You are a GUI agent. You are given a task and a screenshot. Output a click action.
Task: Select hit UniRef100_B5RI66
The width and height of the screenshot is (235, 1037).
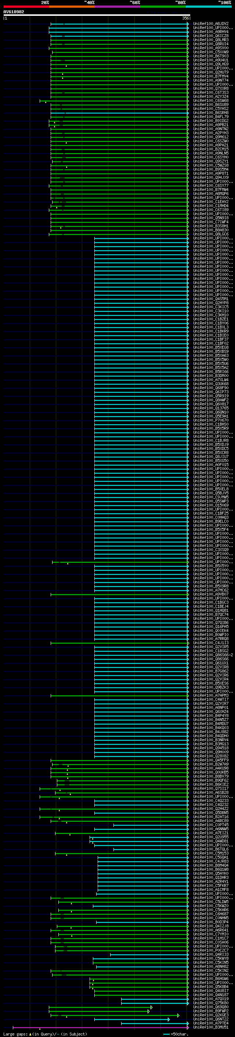tap(211, 372)
